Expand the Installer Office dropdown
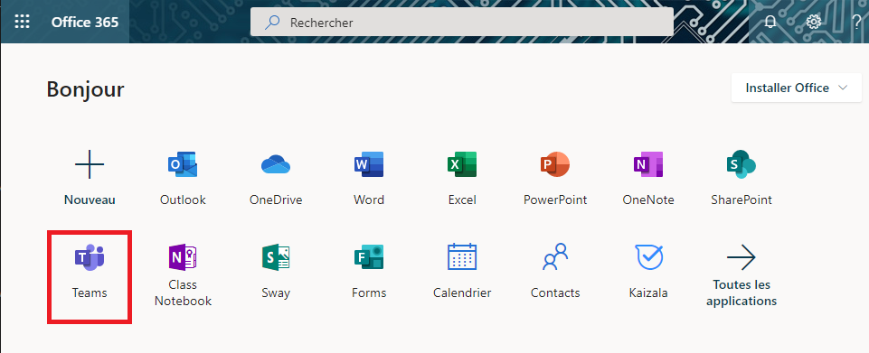The image size is (869, 353). click(x=797, y=88)
